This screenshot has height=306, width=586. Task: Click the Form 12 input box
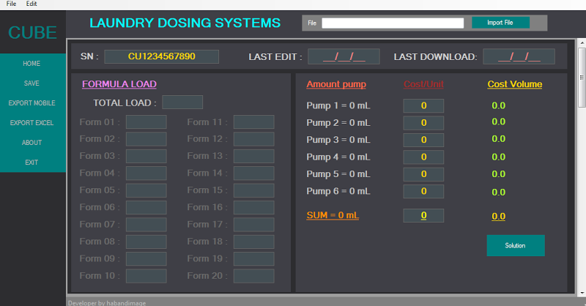pyautogui.click(x=253, y=139)
